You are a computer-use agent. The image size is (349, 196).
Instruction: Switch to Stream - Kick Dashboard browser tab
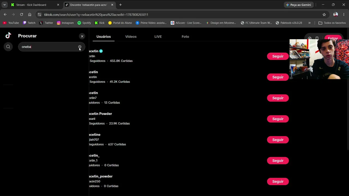tap(35, 5)
